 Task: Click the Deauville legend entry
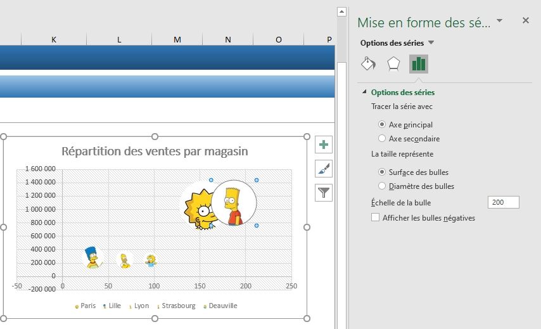coord(220,306)
